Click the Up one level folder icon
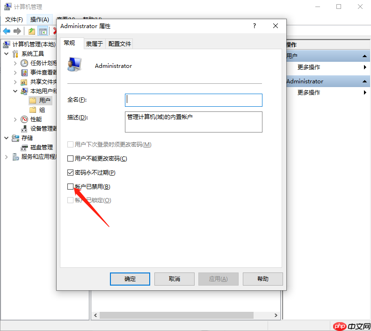The width and height of the screenshot is (371, 331). tap(32, 31)
